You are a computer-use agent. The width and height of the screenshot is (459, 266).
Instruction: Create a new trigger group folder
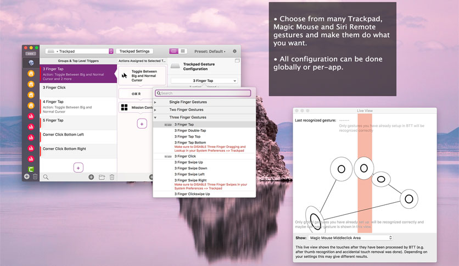(102, 177)
